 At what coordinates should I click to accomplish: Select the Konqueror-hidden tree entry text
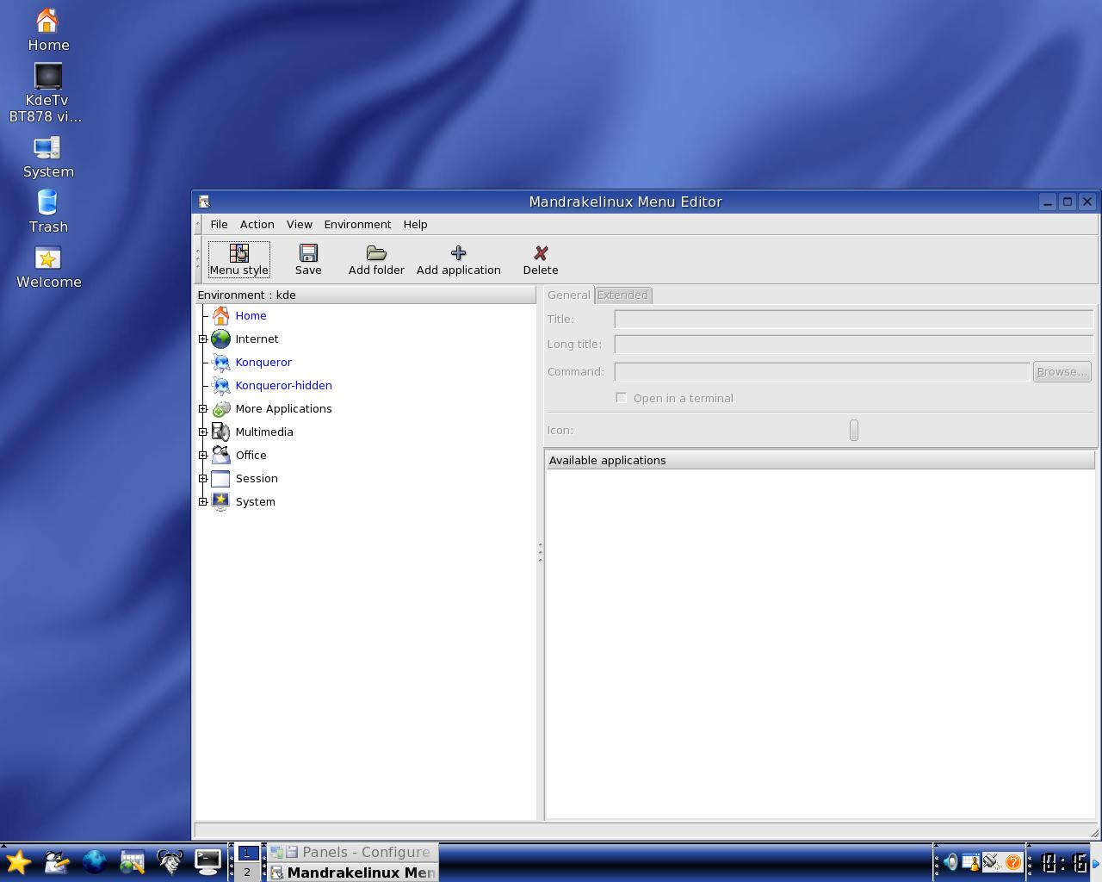[283, 385]
